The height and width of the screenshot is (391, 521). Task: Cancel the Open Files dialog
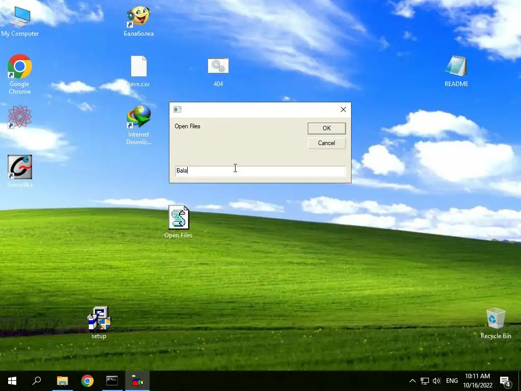pyautogui.click(x=327, y=143)
